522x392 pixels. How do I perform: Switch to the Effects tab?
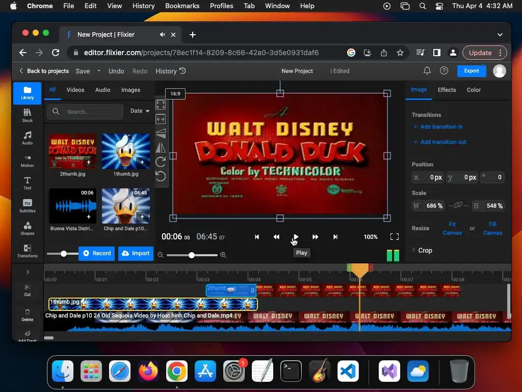pos(447,90)
